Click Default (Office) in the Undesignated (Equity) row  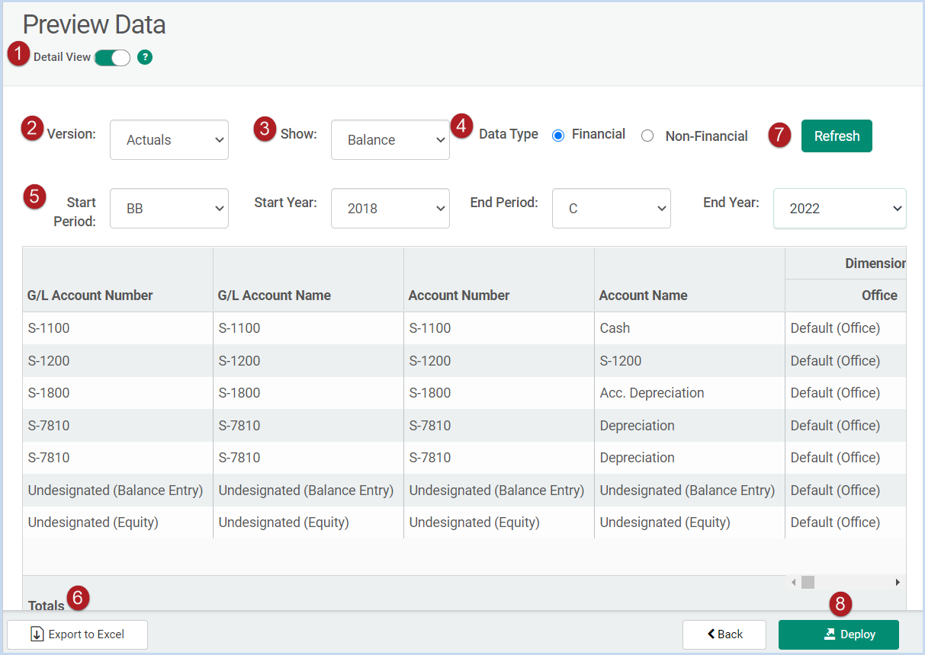click(x=846, y=522)
